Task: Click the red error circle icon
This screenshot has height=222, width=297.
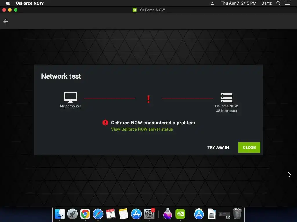Action: coord(105,123)
